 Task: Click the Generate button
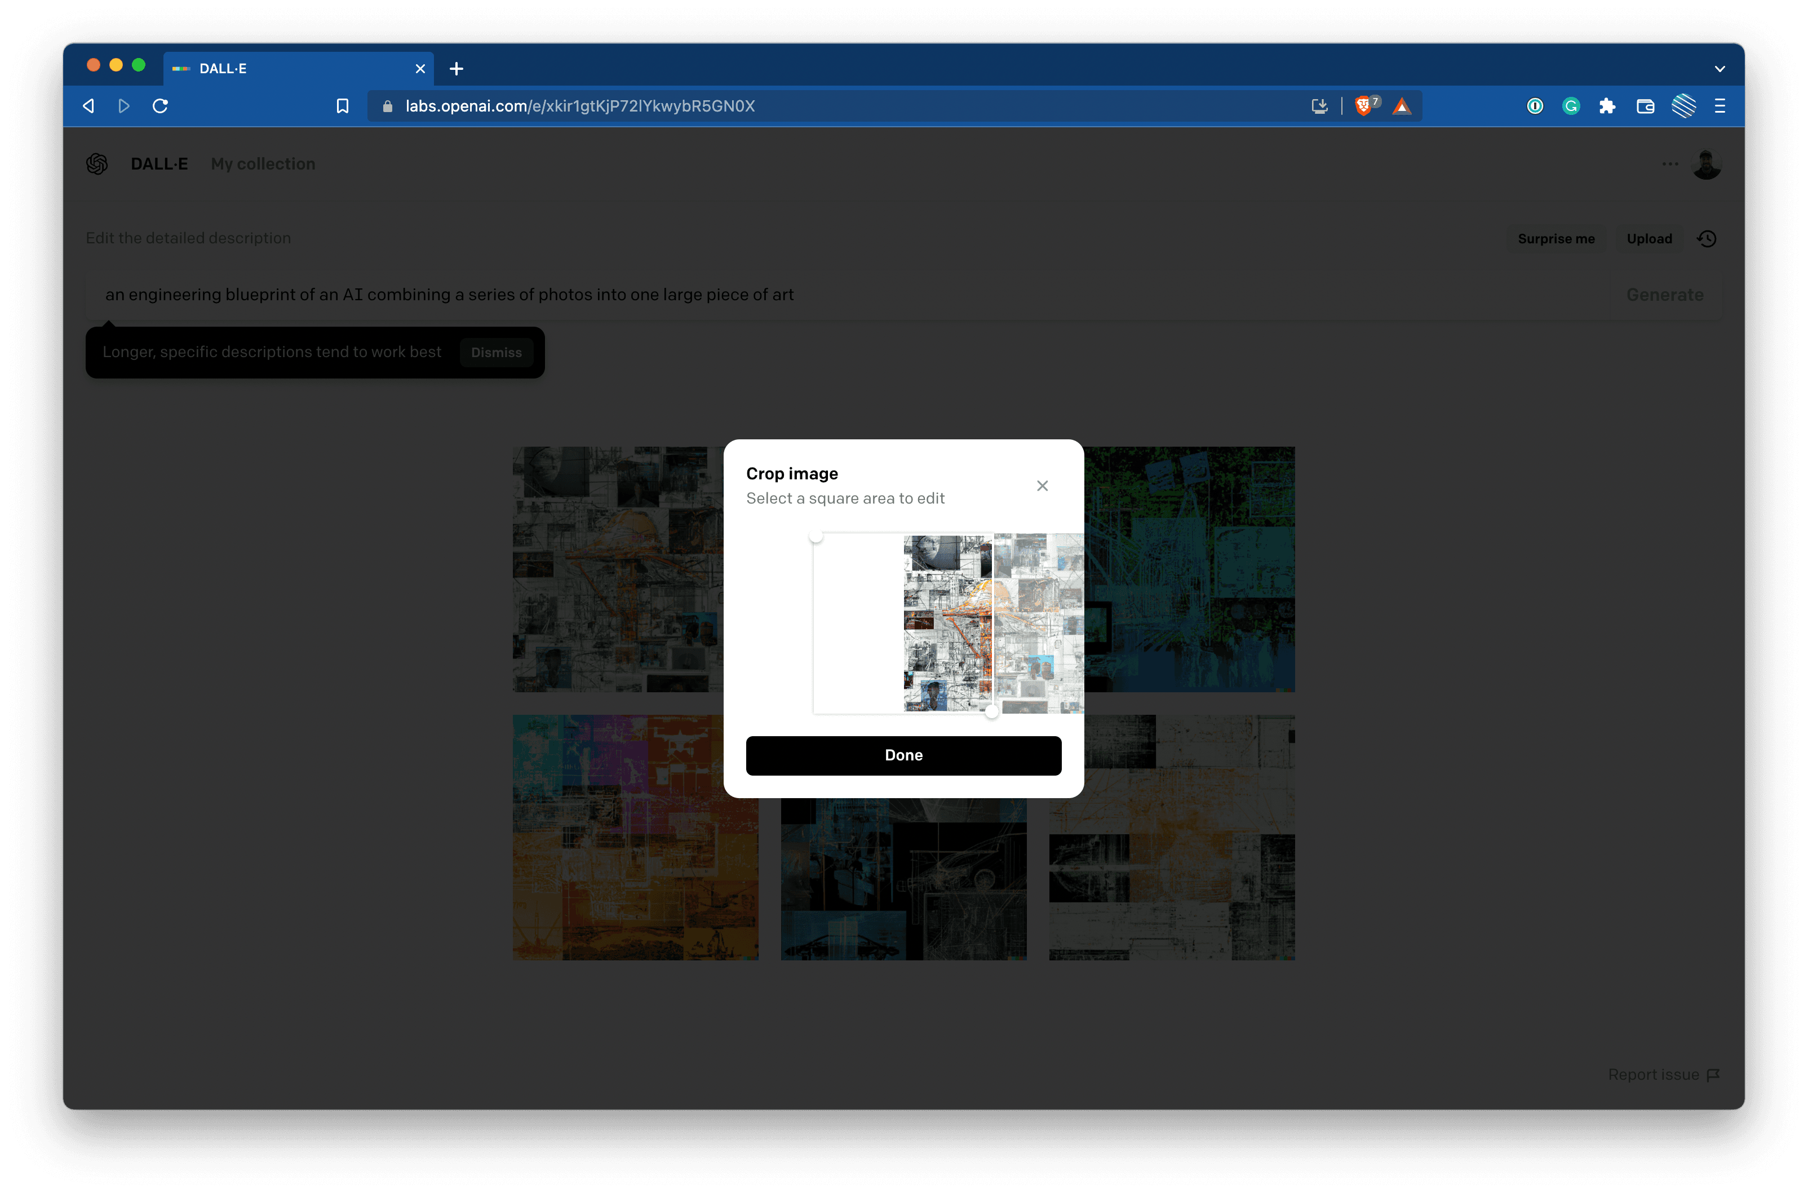(1664, 294)
